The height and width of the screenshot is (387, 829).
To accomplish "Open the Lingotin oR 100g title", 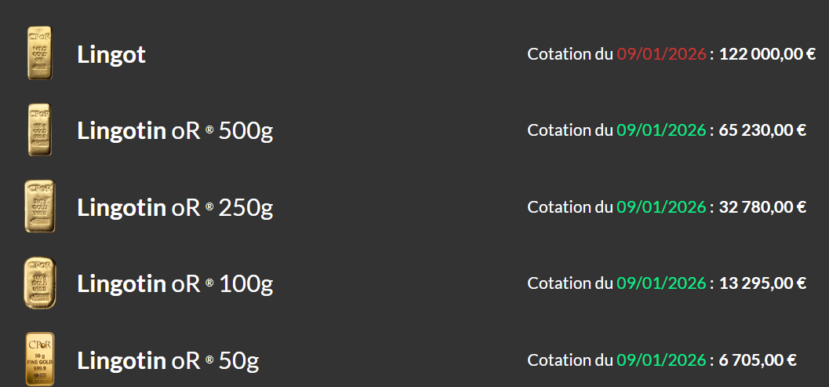I will click(175, 283).
